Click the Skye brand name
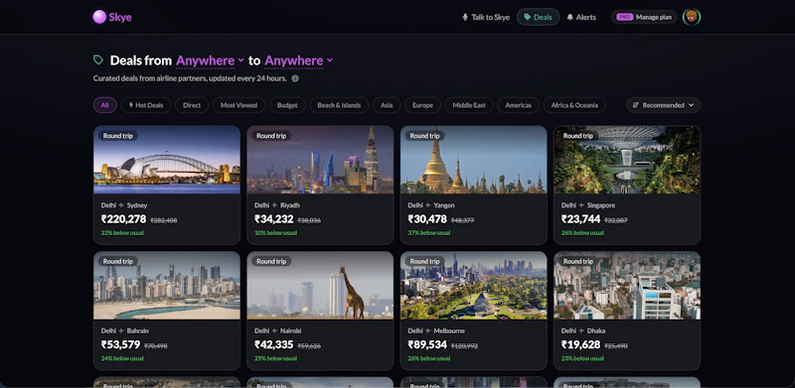The width and height of the screenshot is (795, 388). [120, 17]
